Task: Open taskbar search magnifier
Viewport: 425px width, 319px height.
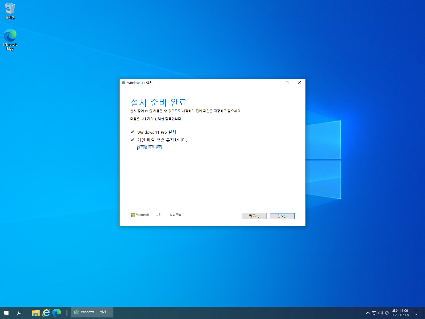Action: click(19, 313)
